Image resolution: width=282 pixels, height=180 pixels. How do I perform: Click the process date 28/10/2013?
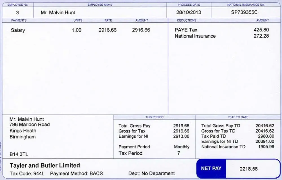[x=189, y=12]
